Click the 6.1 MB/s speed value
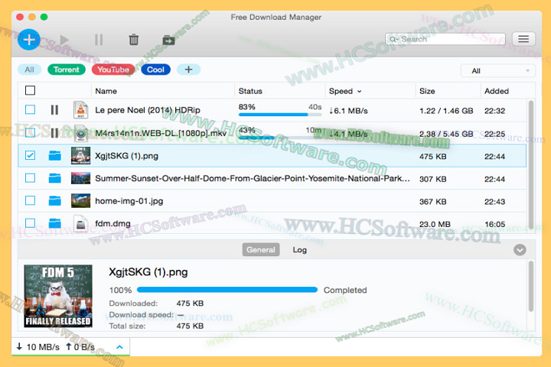Viewport: 551px width, 367px height. 348,111
